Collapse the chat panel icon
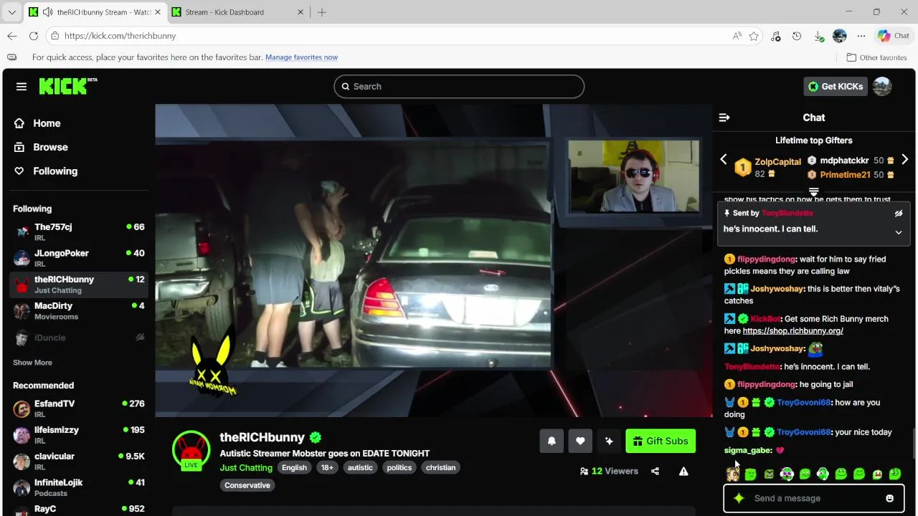Screen dimensions: 918x516 point(724,118)
